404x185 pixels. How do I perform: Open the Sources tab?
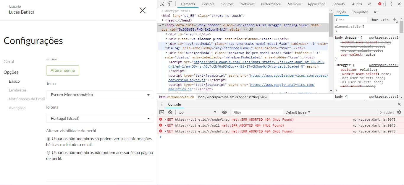click(227, 4)
